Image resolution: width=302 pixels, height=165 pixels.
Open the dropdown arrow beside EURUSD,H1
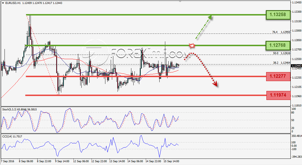pyautogui.click(x=3, y=3)
